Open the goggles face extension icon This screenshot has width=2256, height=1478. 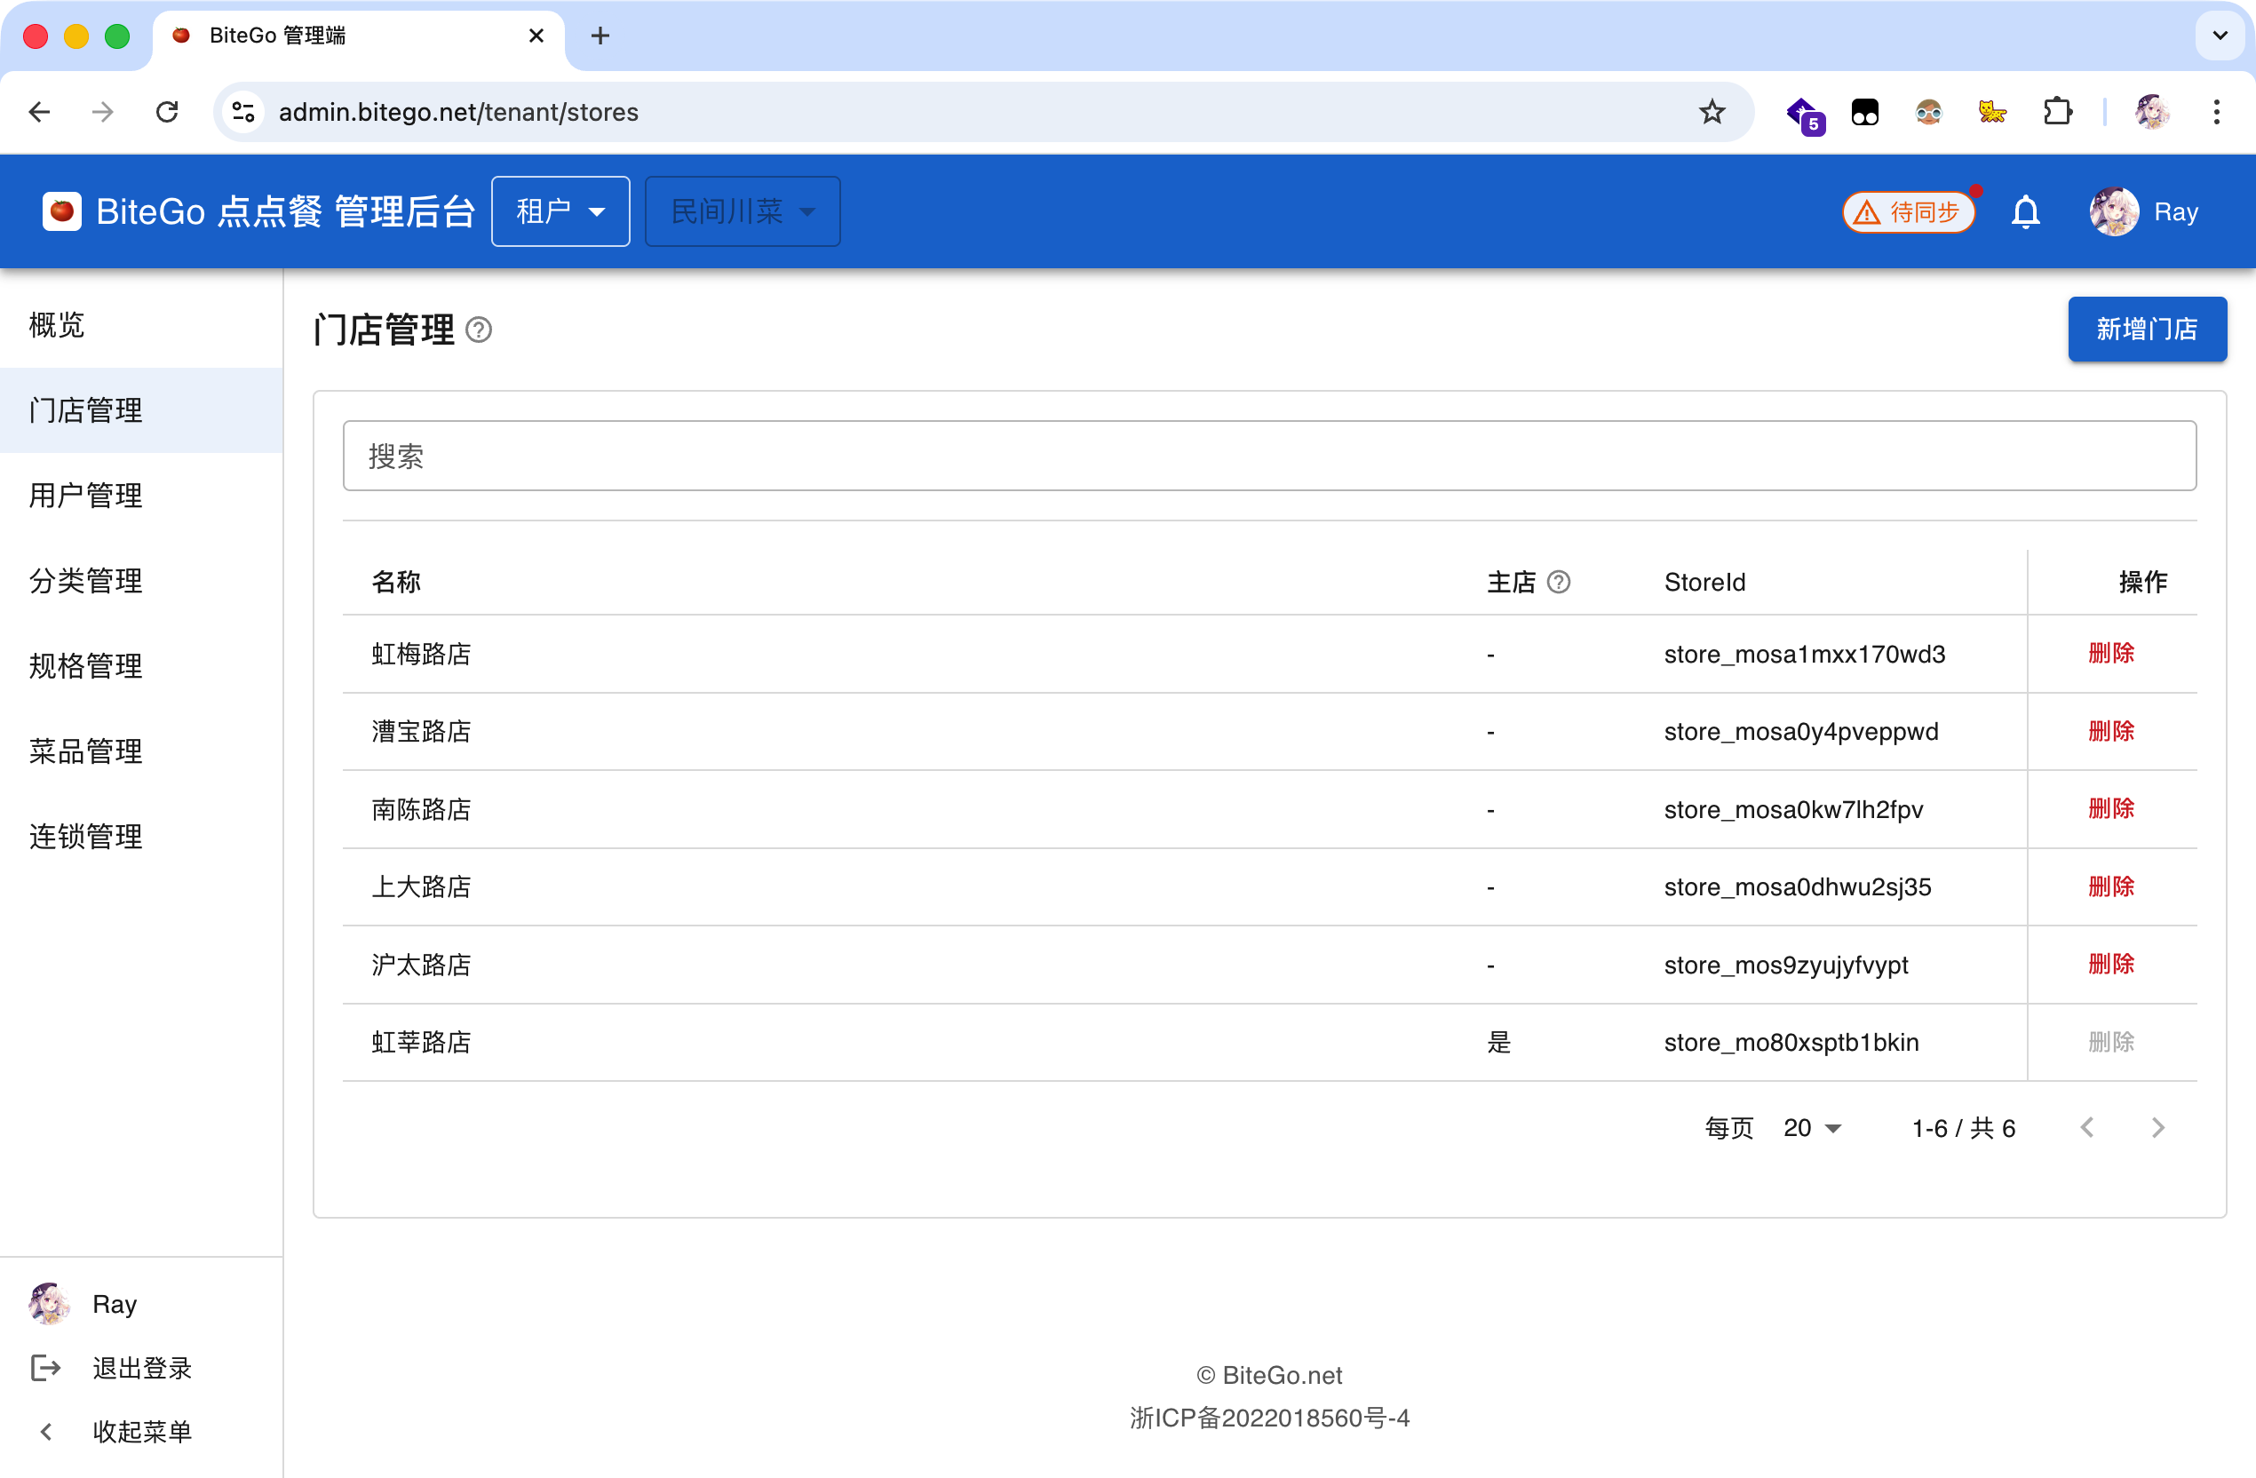coord(1928,112)
